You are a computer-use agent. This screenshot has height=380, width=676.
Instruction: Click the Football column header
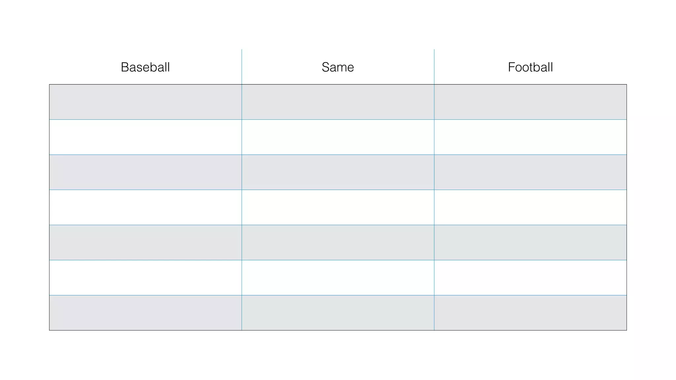[530, 67]
